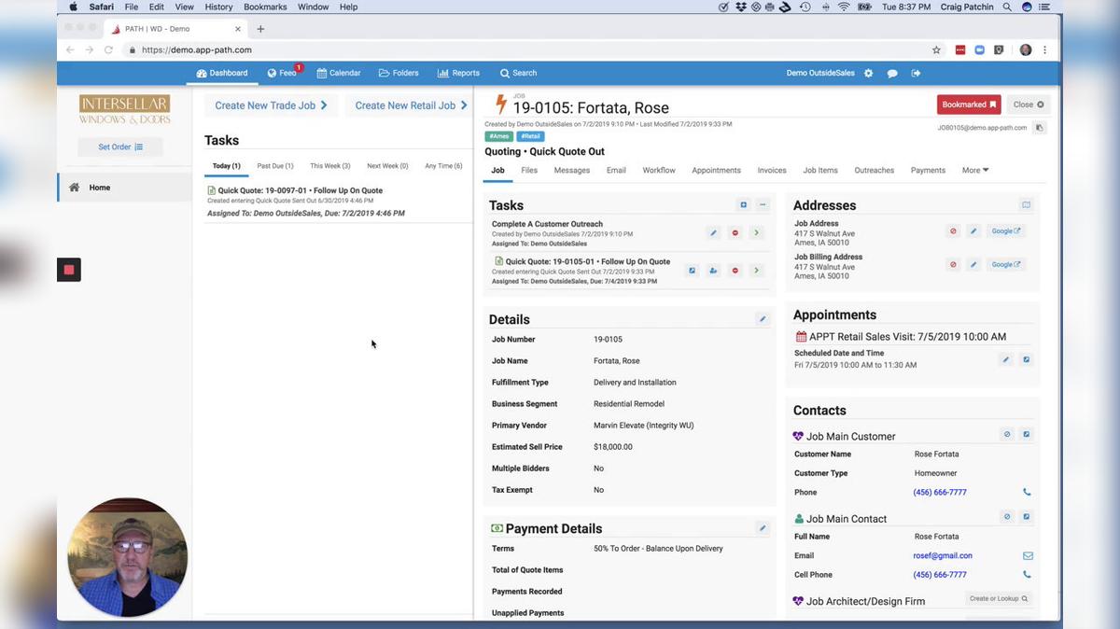This screenshot has width=1120, height=629.
Task: Toggle the Bookmarked button off
Action: tap(970, 105)
